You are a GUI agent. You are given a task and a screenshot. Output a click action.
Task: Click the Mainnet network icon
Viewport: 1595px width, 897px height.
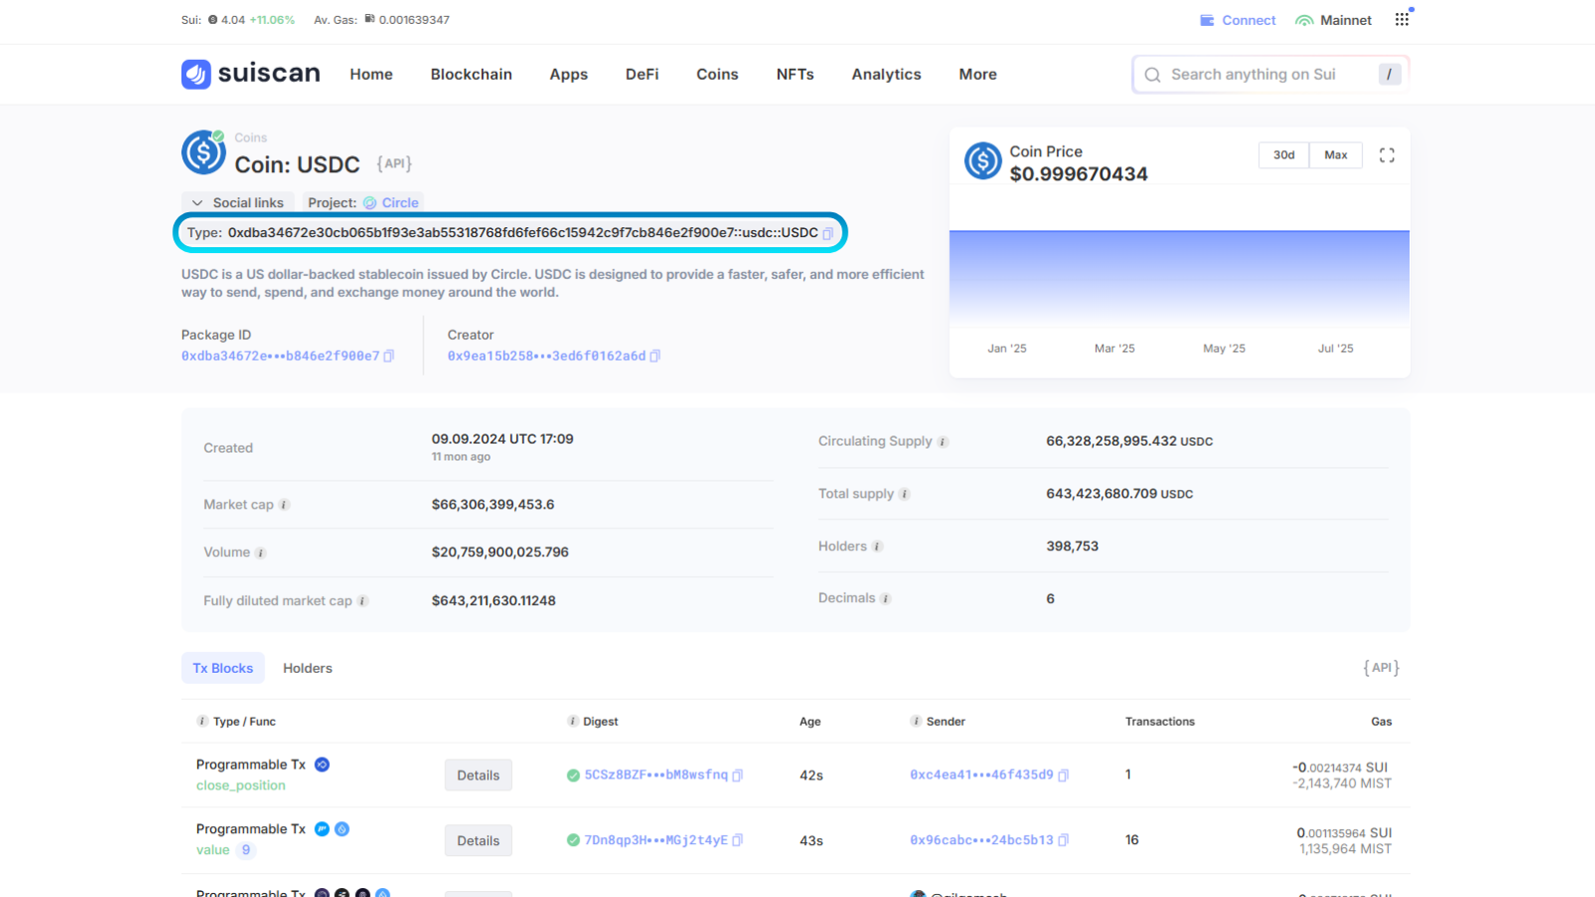click(1304, 20)
